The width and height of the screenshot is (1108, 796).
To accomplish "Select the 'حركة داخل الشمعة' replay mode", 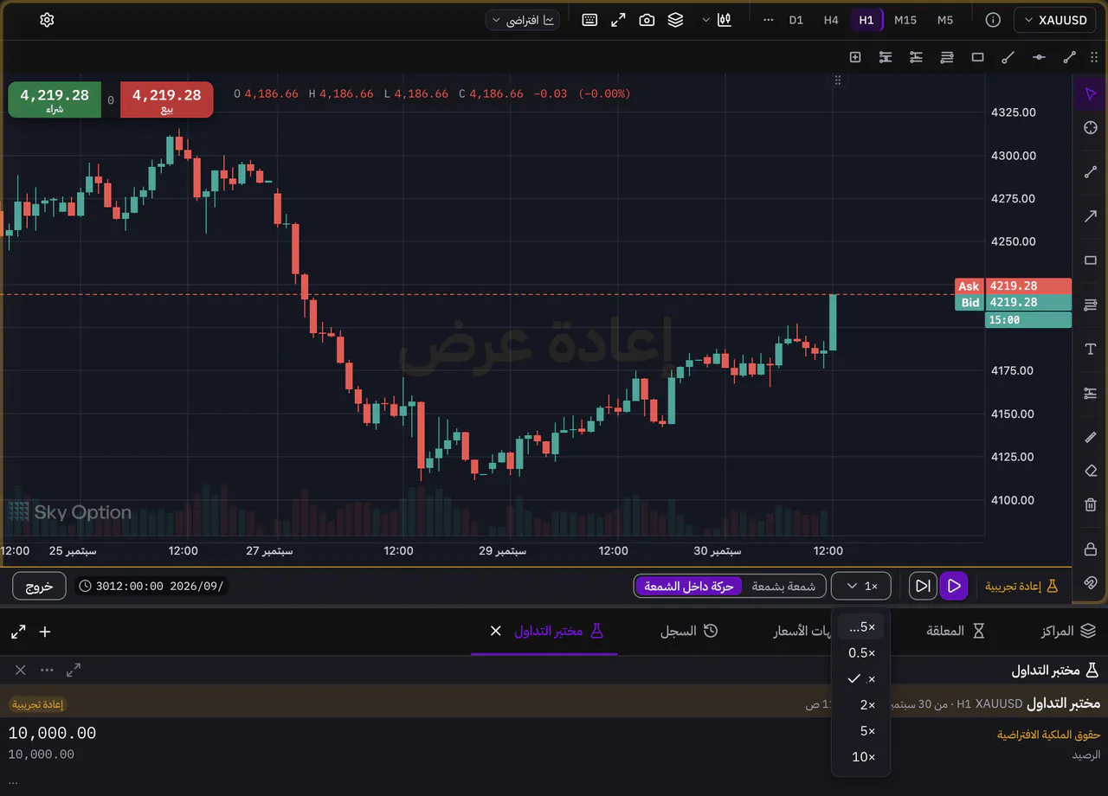I will coord(688,586).
